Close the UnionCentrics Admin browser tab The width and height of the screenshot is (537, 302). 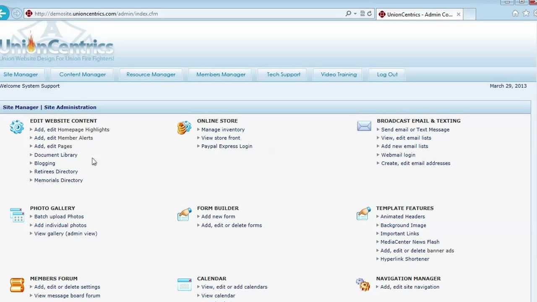(x=459, y=14)
